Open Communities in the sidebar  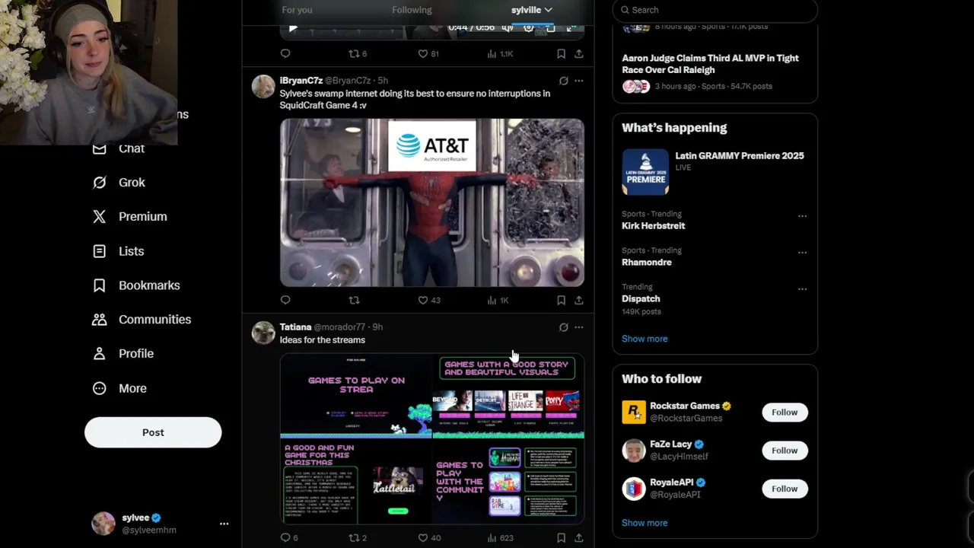click(142, 320)
